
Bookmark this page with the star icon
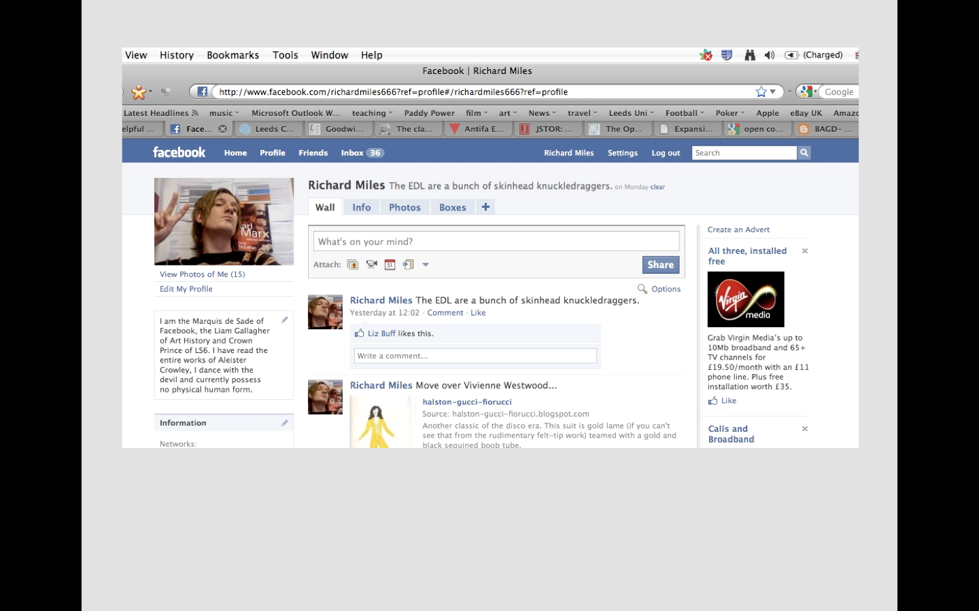coord(761,92)
